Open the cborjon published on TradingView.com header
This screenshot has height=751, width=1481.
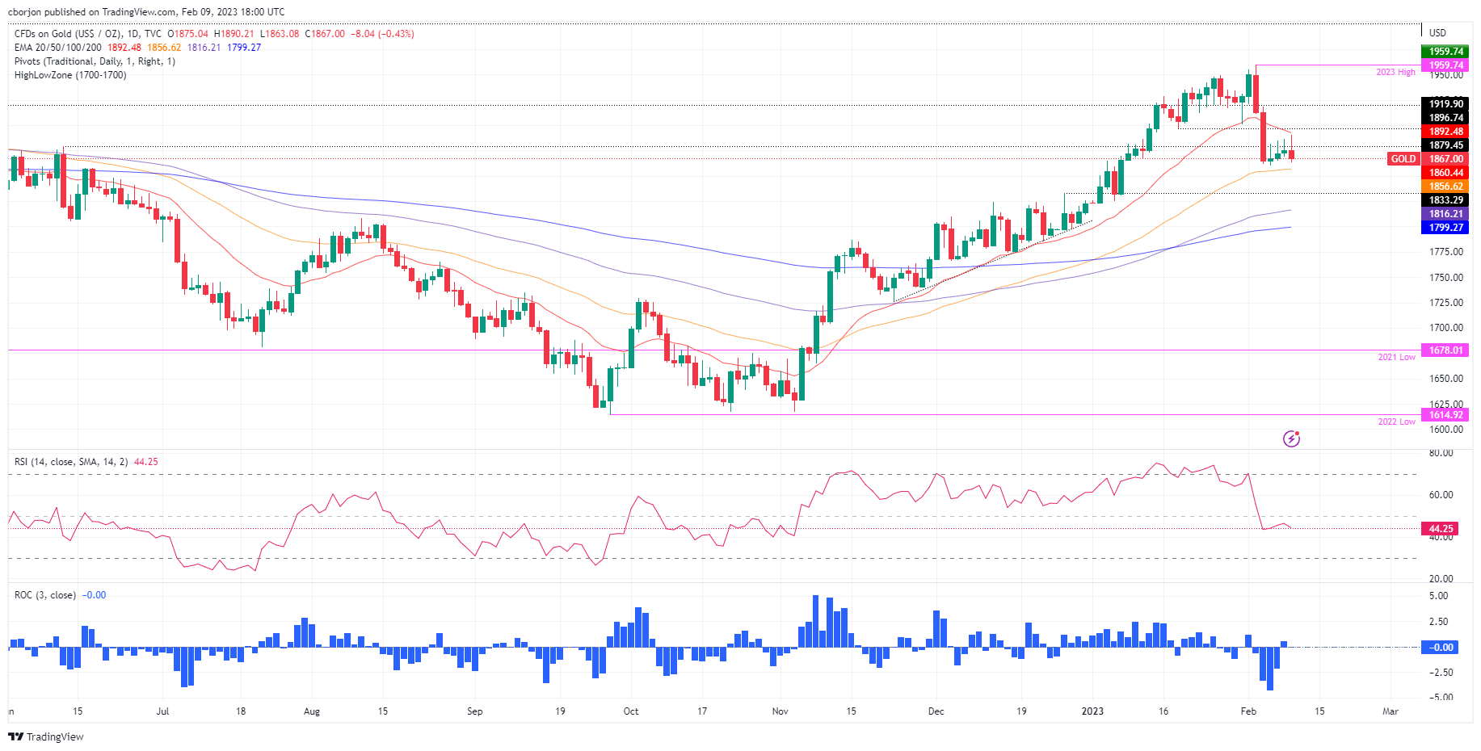[x=146, y=12]
